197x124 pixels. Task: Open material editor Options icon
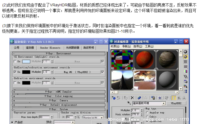[185, 82]
